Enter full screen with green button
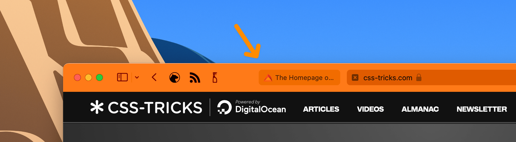Screen dimensions: 516x142 [x=99, y=77]
